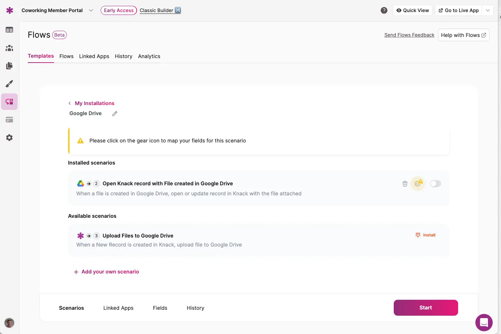This screenshot has width=501, height=334.
Task: Open the Pages sidebar icon
Action: pyautogui.click(x=9, y=66)
